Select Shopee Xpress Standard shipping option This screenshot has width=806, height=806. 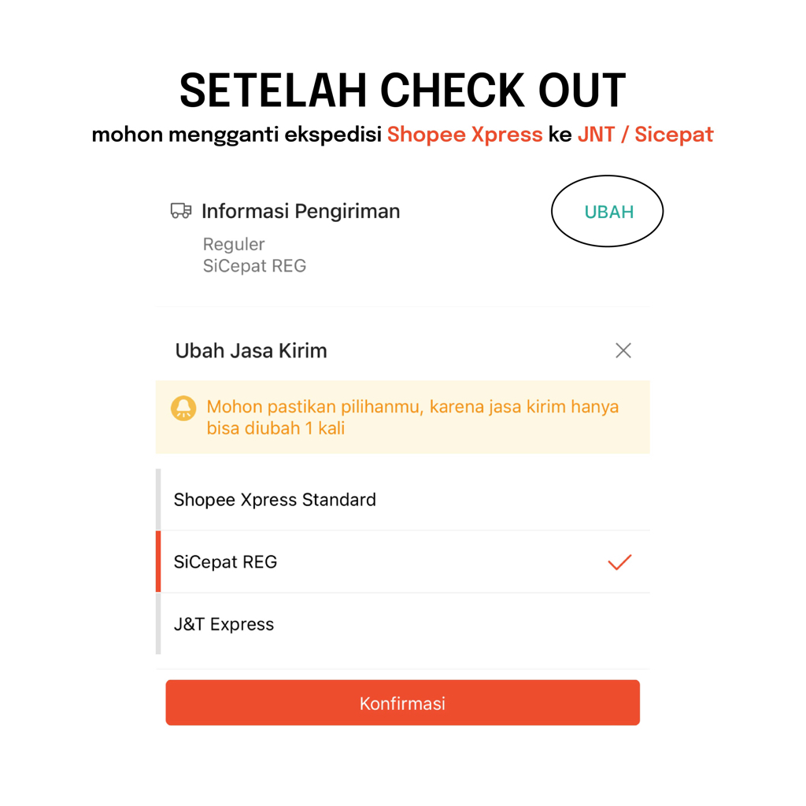[x=275, y=500]
